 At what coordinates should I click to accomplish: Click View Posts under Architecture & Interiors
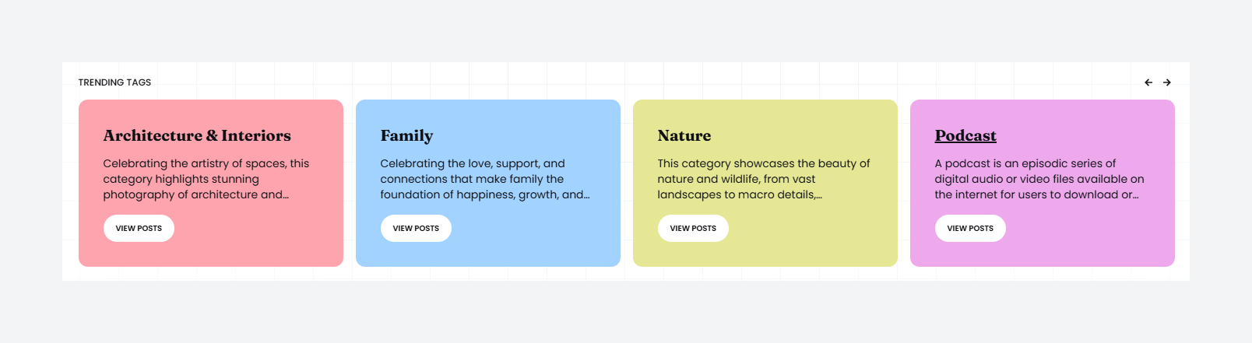139,229
